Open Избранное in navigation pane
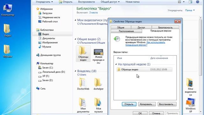This screenshot has height=115, width=204. pyautogui.click(x=46, y=9)
